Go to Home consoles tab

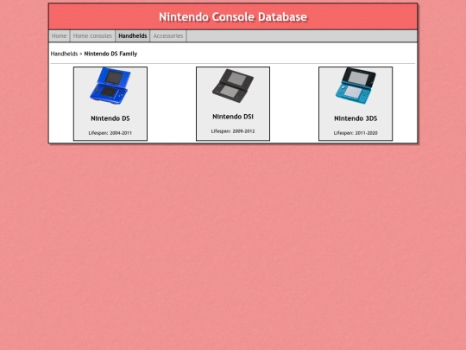92,36
